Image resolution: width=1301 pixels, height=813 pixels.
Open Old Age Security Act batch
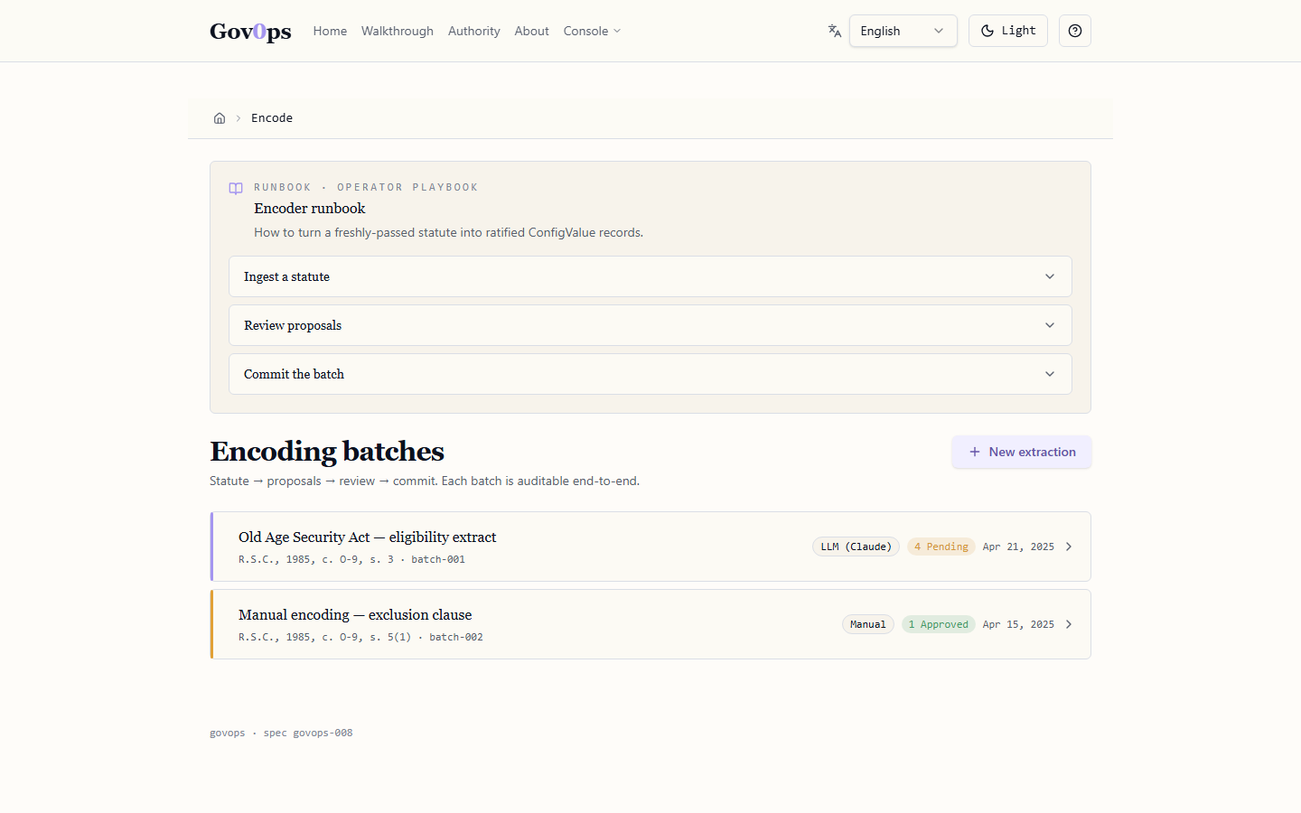click(x=650, y=547)
